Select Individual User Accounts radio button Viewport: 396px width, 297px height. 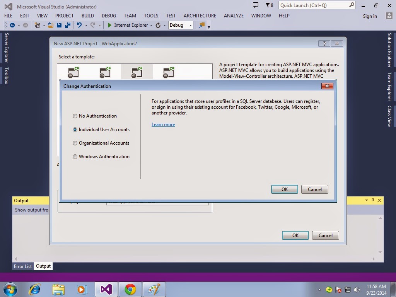[75, 129]
